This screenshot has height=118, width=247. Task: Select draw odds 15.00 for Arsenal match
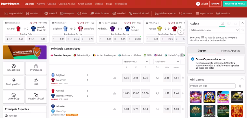click(x=136, y=93)
